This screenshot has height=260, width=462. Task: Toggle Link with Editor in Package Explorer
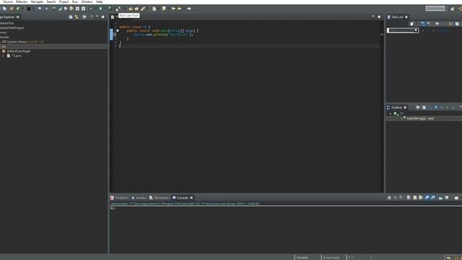click(77, 17)
